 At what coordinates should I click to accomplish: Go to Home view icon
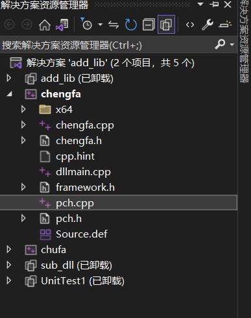click(x=45, y=25)
